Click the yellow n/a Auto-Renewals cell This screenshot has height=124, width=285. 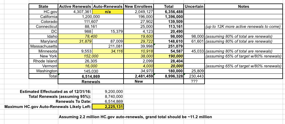coord(108,12)
